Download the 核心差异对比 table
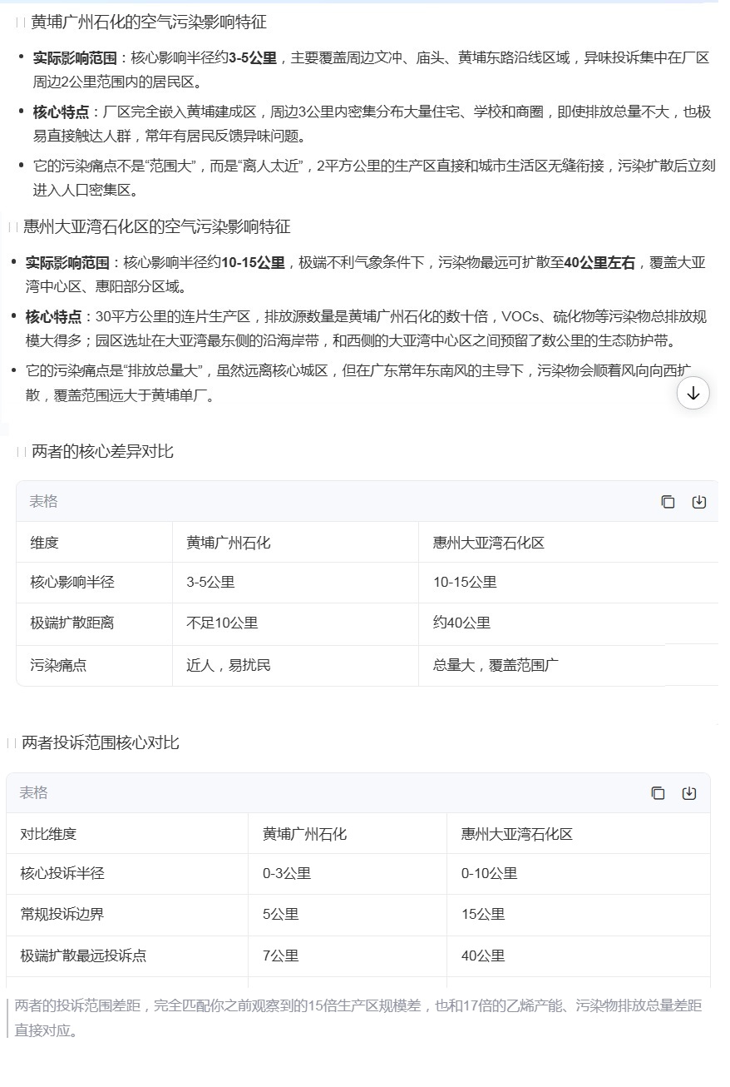 tap(699, 502)
